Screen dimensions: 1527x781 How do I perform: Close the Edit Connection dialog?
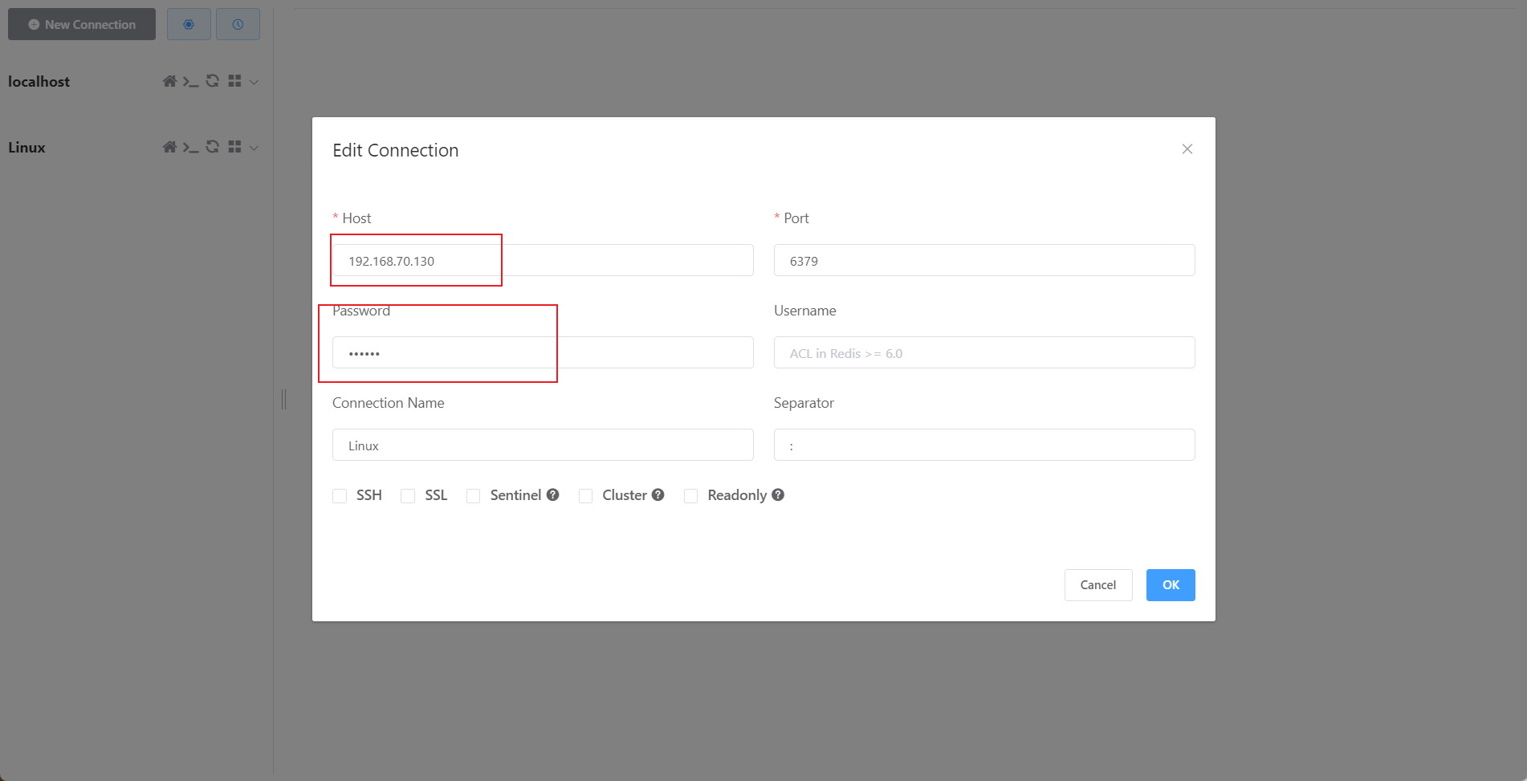(1187, 149)
